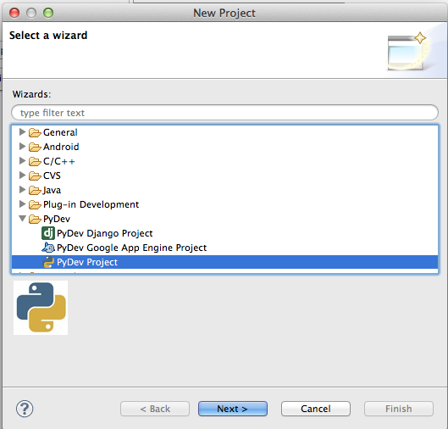This screenshot has width=448, height=429.
Task: Close the New Project window
Action: 14,13
